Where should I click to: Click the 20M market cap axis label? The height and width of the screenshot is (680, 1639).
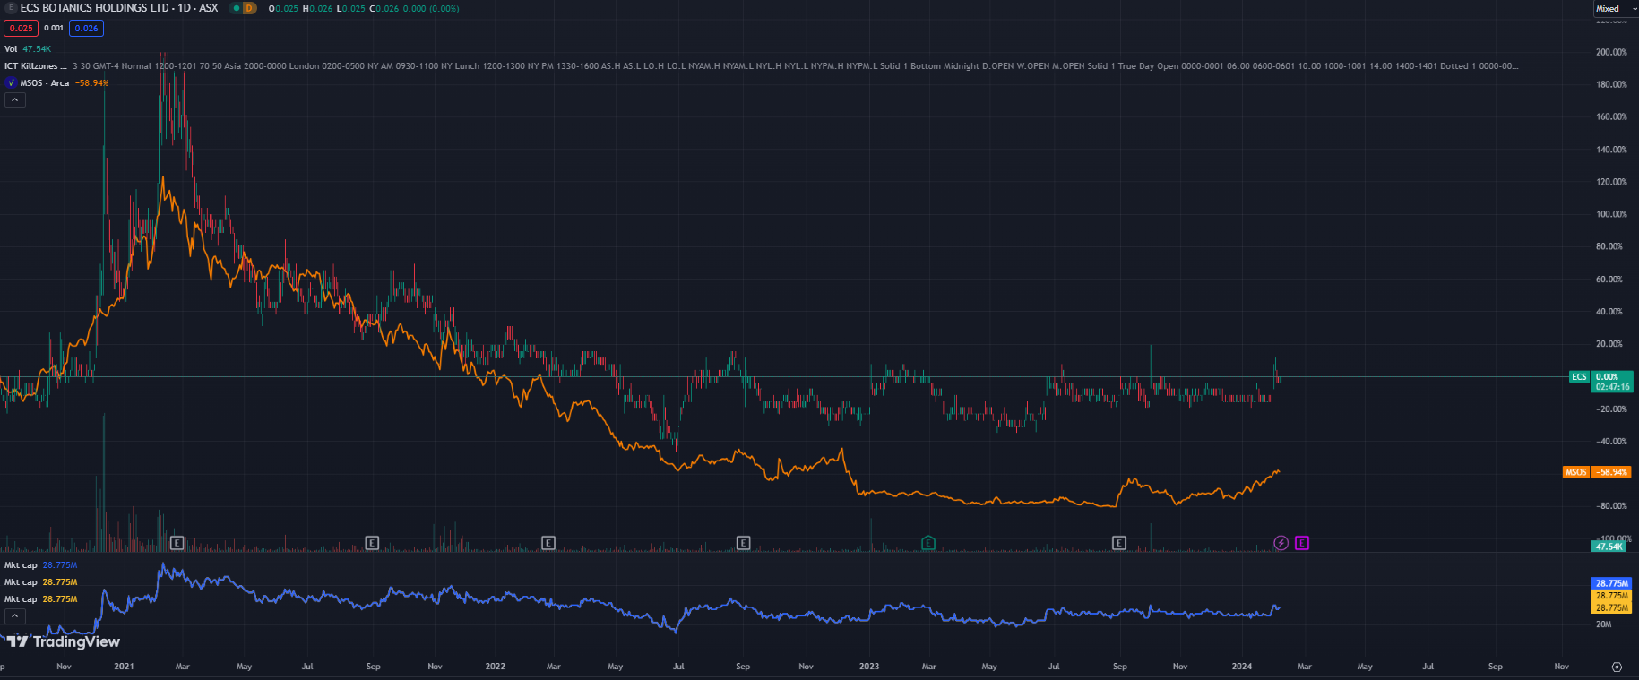(1604, 624)
